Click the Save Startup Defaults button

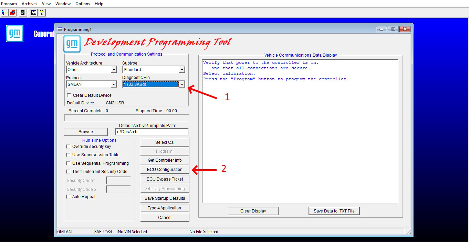(x=165, y=198)
